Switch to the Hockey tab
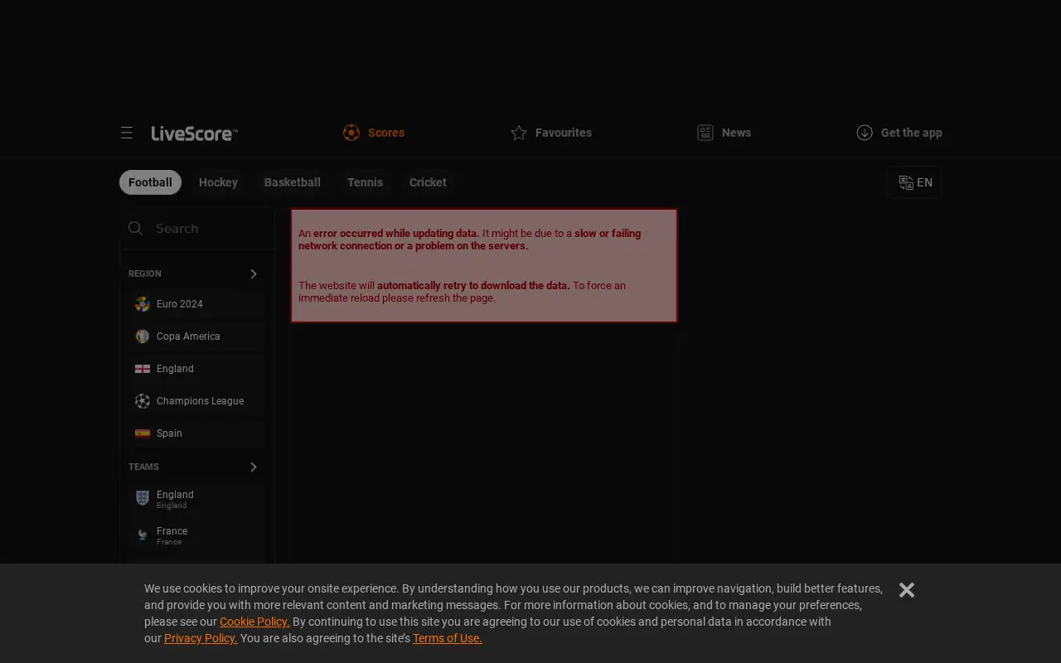The image size is (1061, 663). coord(218,182)
